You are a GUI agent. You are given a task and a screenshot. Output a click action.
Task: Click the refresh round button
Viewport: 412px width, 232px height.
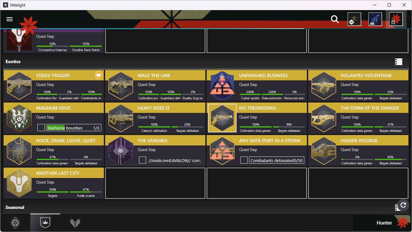403,205
